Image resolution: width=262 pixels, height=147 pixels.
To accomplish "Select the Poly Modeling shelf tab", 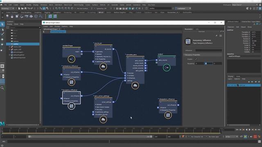I will (26, 13).
